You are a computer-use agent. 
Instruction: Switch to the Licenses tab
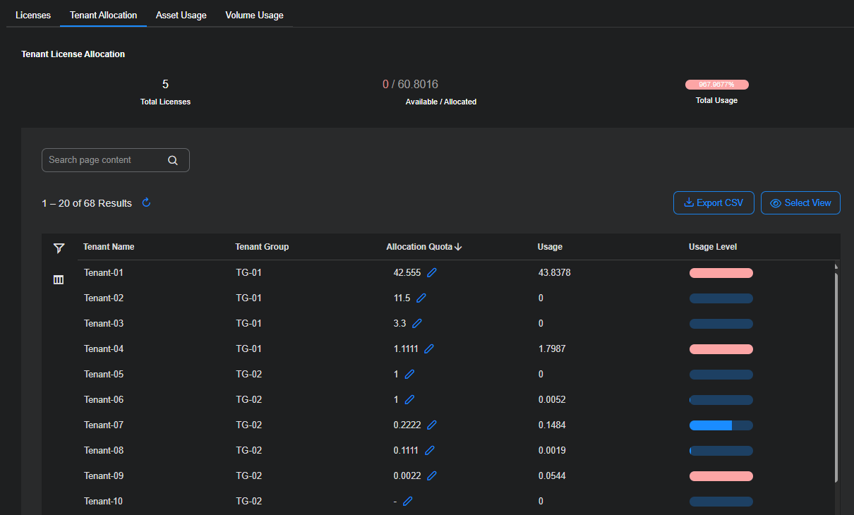pyautogui.click(x=32, y=14)
